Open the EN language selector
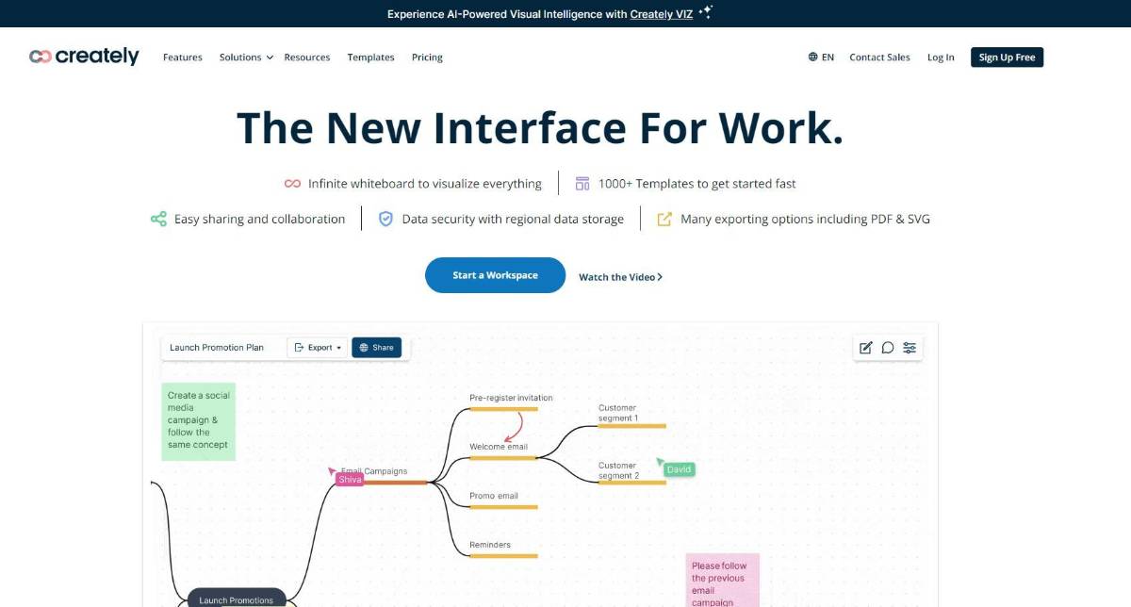 [822, 57]
